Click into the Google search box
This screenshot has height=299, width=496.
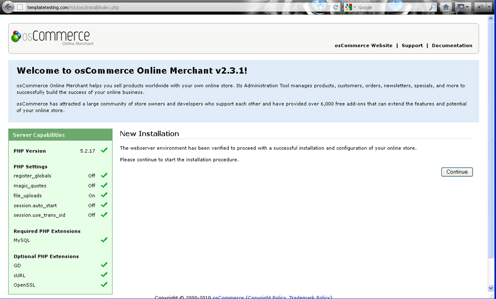[392, 7]
